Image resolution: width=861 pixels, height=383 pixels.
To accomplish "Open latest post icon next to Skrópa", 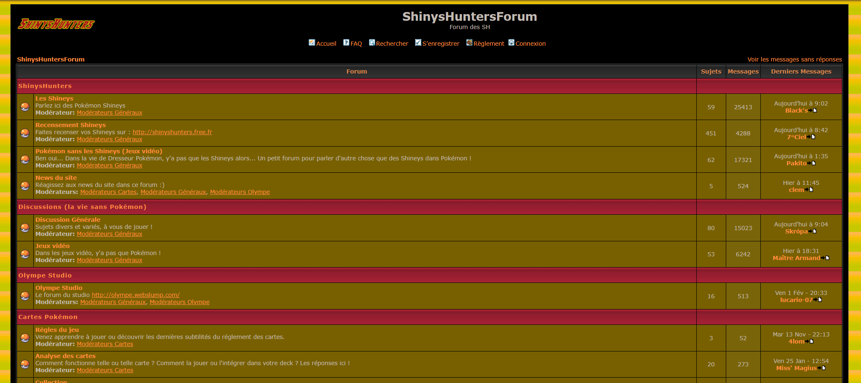I will pos(812,231).
